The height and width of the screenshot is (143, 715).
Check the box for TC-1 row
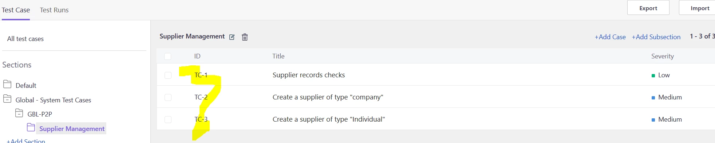(168, 75)
